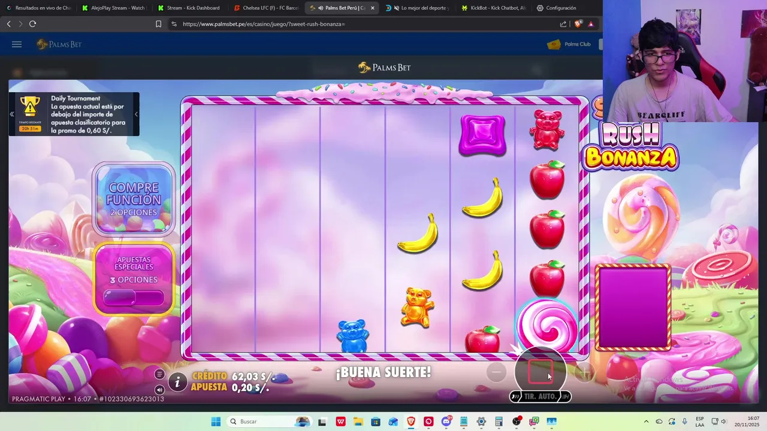This screenshot has height=431, width=767.
Task: Open Palms Bet site hamburger menu
Action: pyautogui.click(x=17, y=44)
